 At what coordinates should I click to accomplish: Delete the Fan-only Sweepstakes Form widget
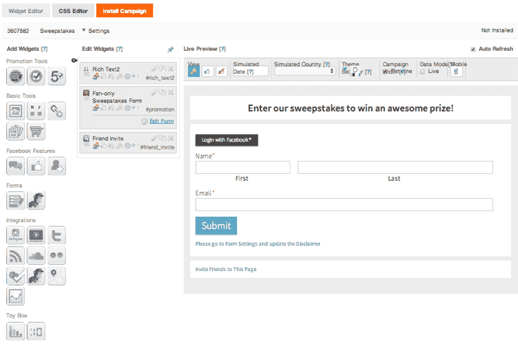(171, 93)
